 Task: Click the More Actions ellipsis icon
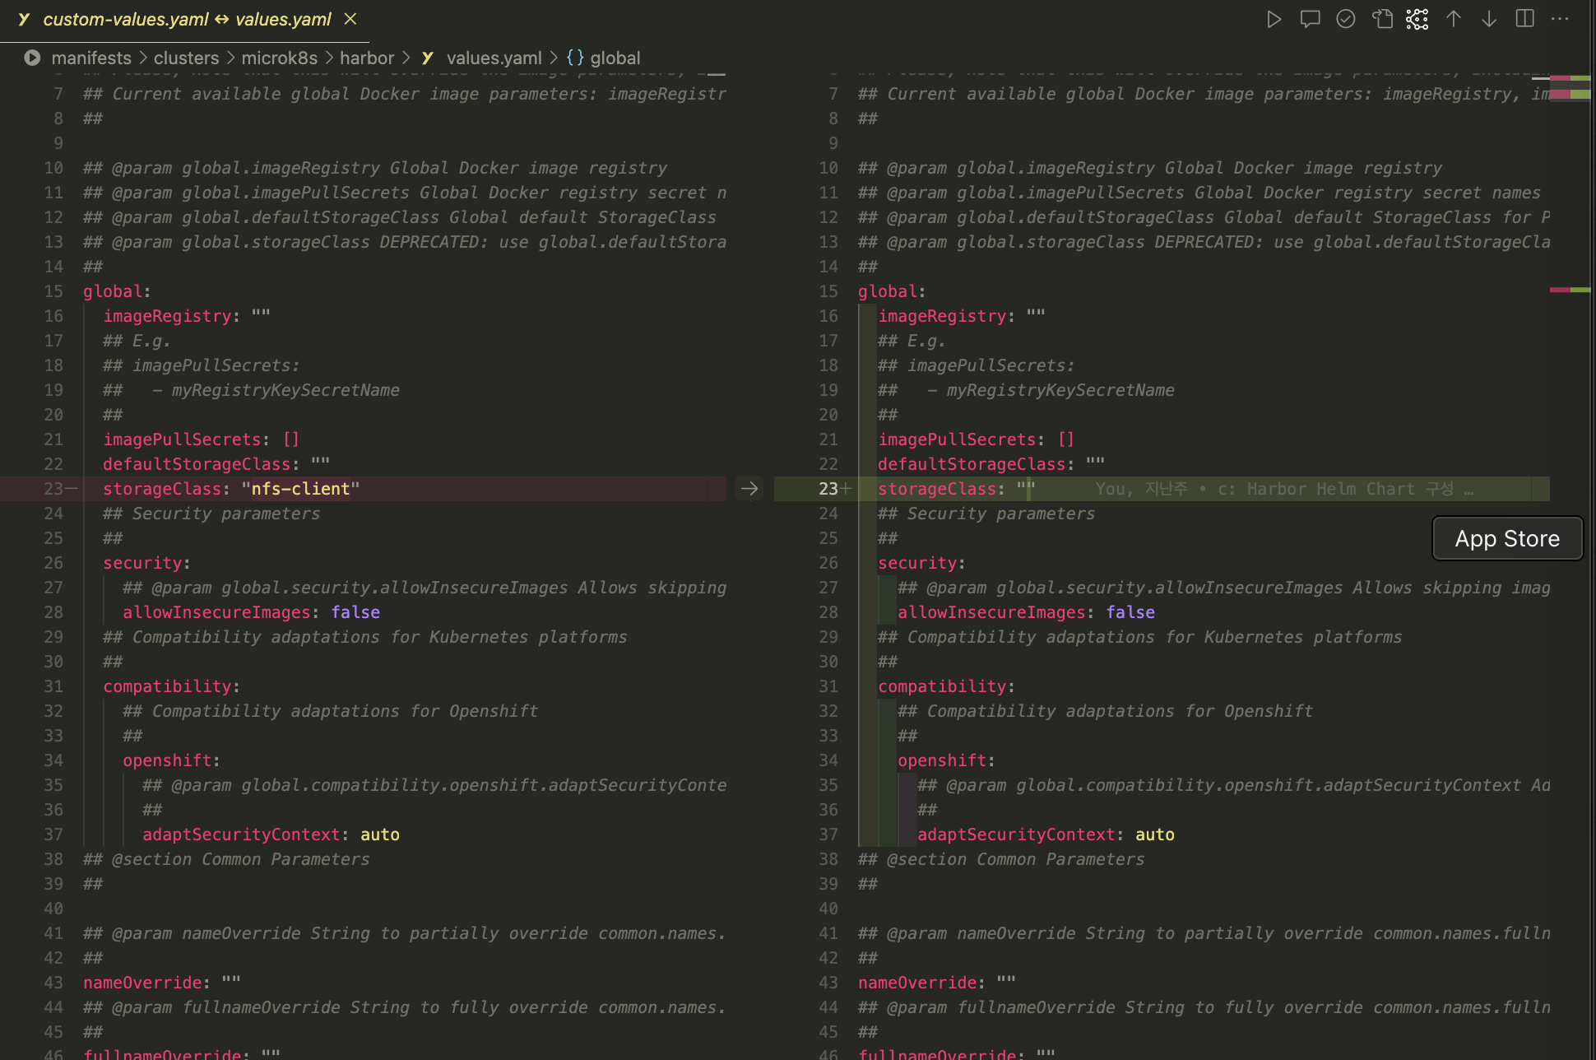click(1560, 19)
